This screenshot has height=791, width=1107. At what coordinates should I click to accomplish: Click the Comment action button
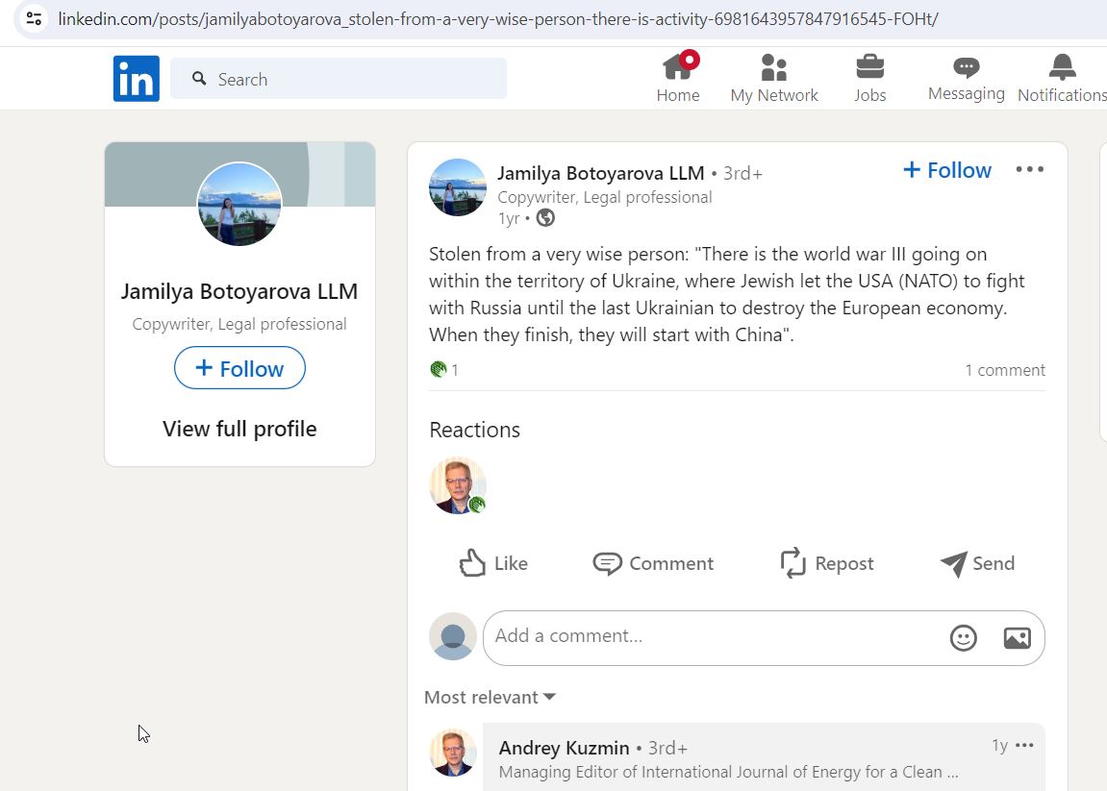[653, 563]
